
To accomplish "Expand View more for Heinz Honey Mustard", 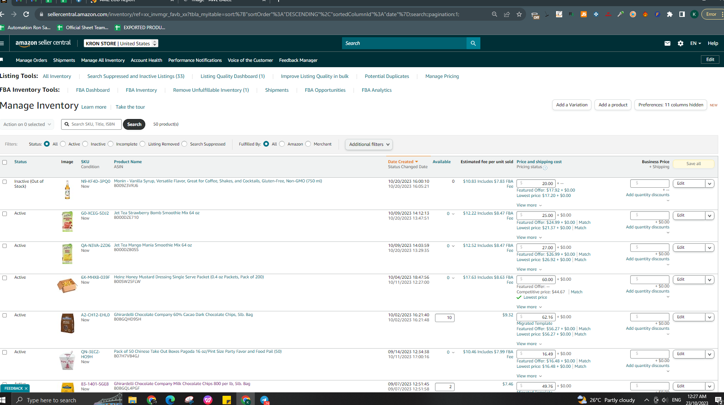I will pos(529,307).
